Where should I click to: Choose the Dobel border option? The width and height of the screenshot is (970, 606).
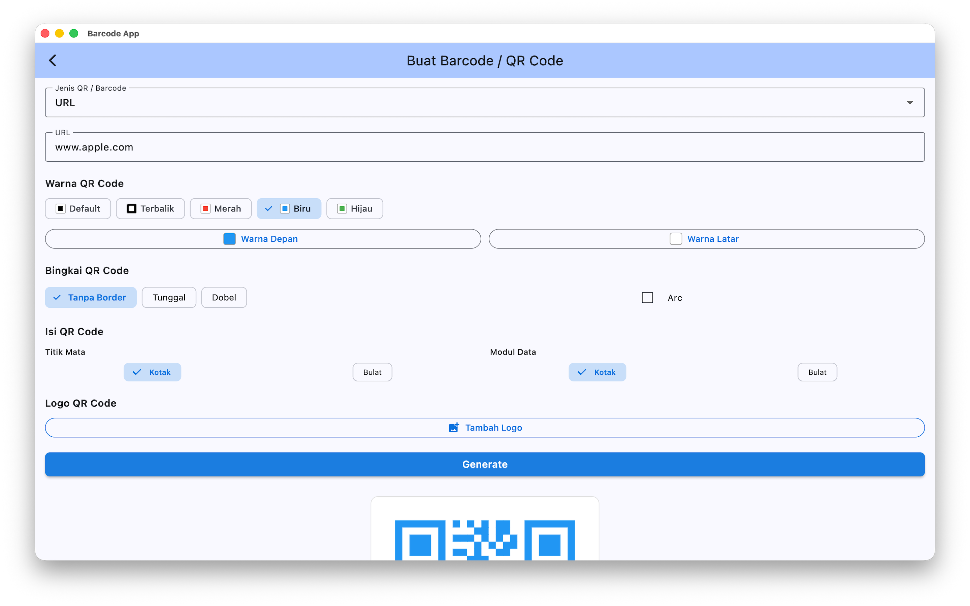coord(224,297)
